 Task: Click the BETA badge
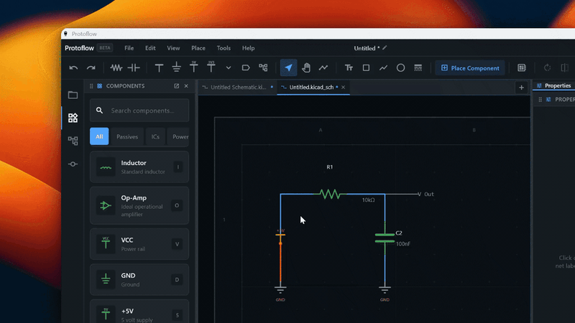coord(105,47)
